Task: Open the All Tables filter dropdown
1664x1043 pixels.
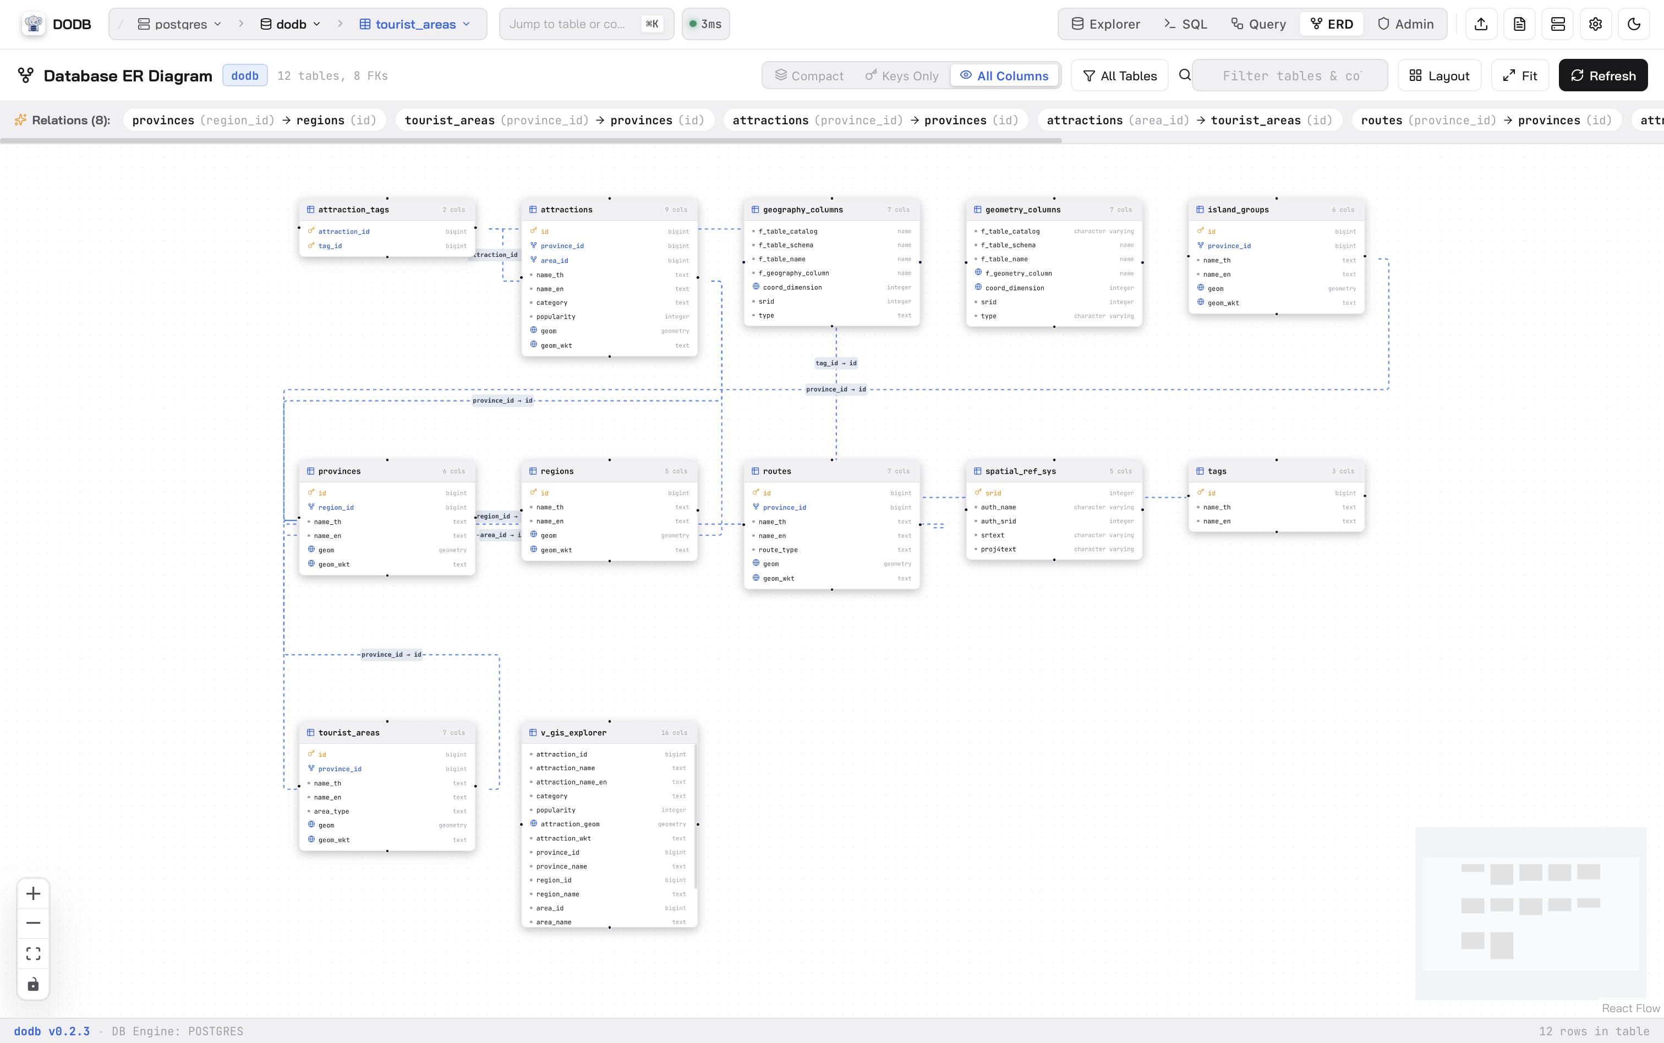Action: coord(1119,75)
